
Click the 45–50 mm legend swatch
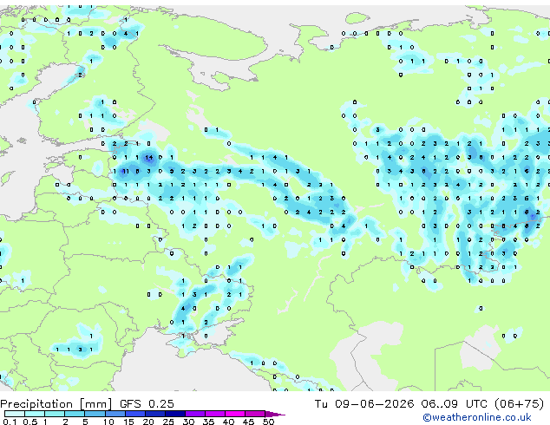[x=255, y=414]
